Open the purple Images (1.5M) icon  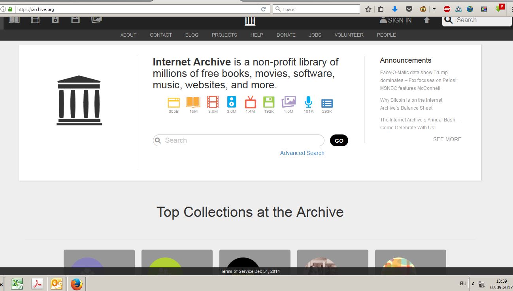(x=289, y=102)
